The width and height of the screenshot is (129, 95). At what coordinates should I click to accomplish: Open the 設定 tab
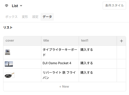(35, 17)
